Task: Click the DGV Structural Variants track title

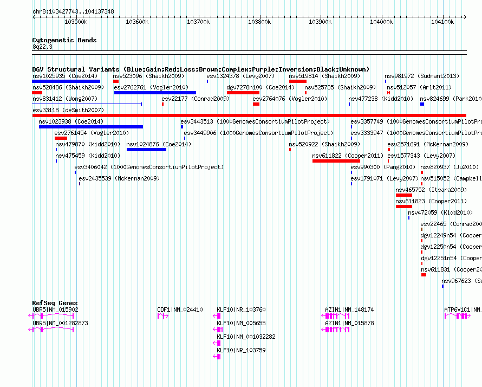Action: pos(201,69)
